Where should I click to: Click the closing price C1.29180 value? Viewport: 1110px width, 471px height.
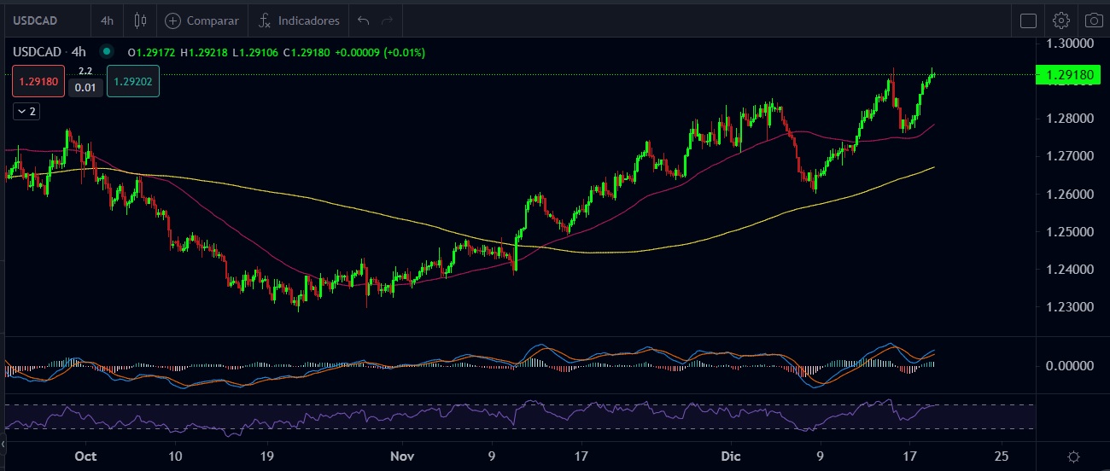point(306,52)
